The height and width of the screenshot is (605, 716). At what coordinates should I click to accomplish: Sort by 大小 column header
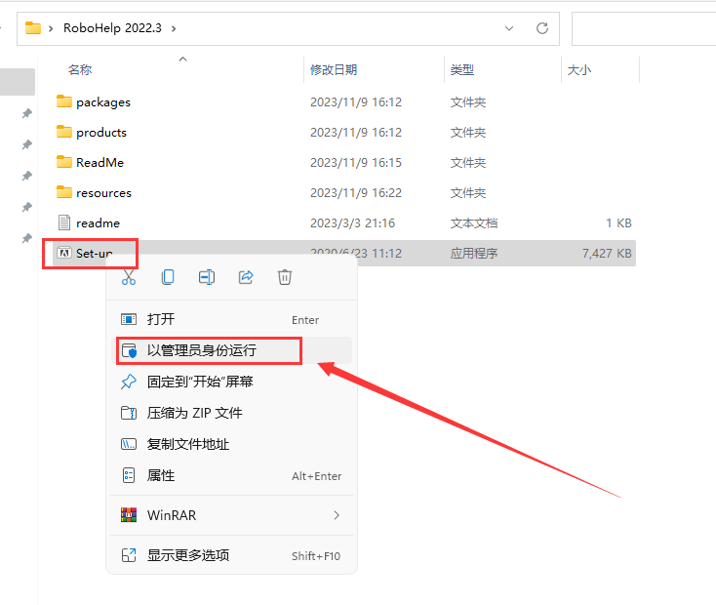579,70
